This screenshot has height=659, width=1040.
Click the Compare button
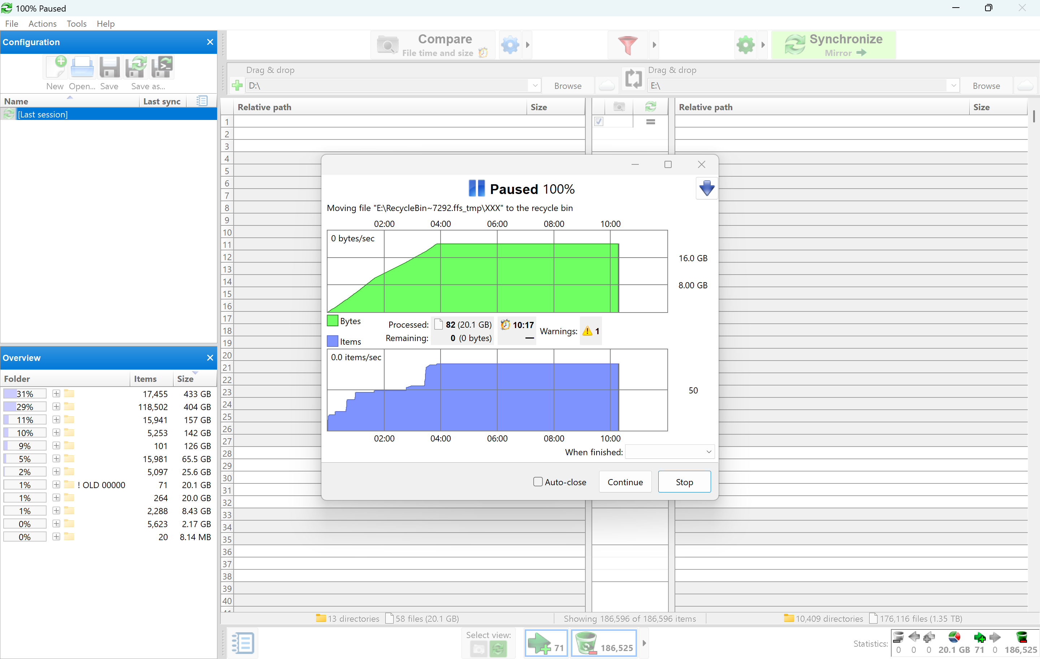pyautogui.click(x=432, y=45)
